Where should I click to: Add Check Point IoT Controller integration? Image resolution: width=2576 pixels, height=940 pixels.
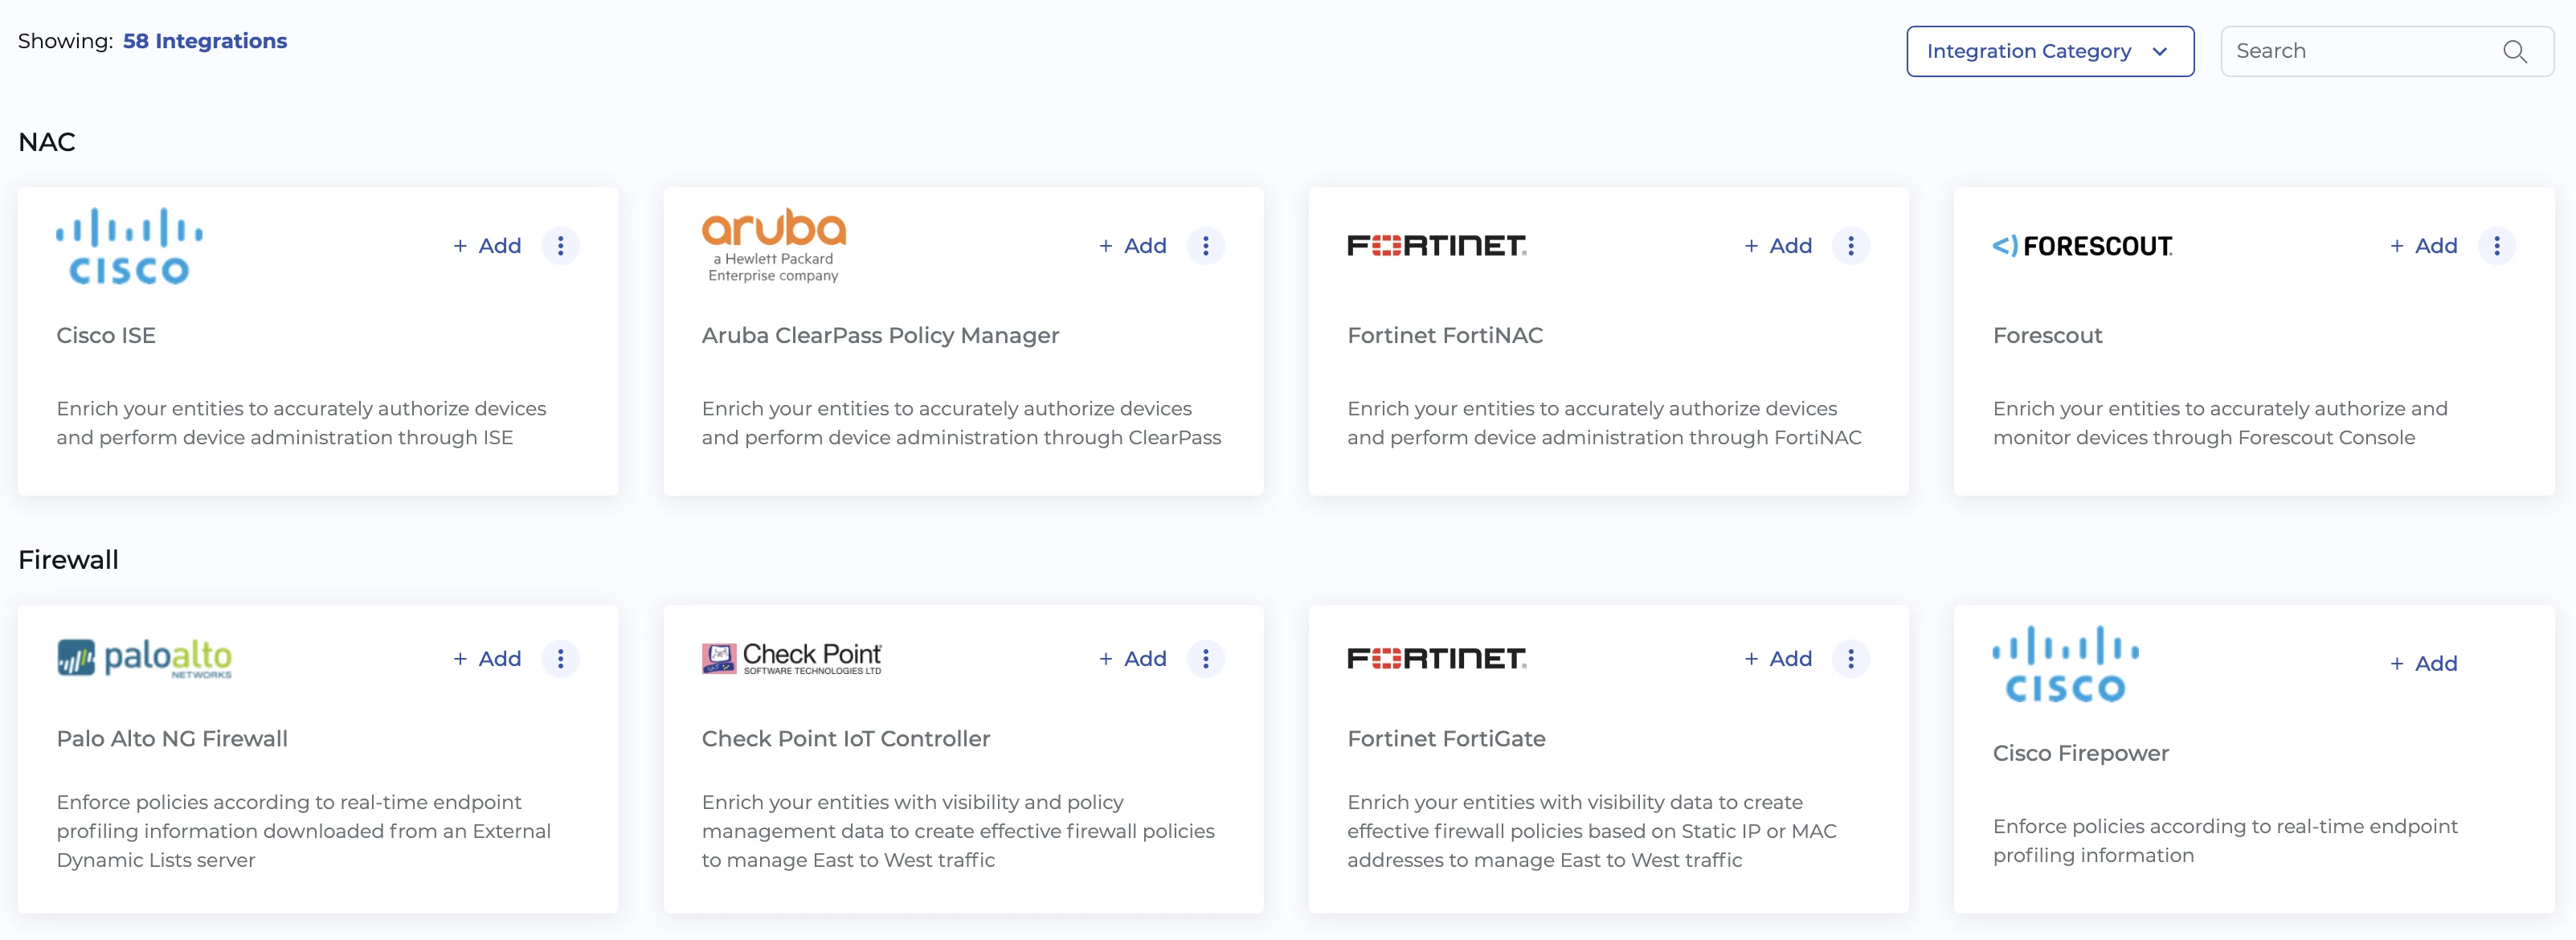[x=1132, y=658]
